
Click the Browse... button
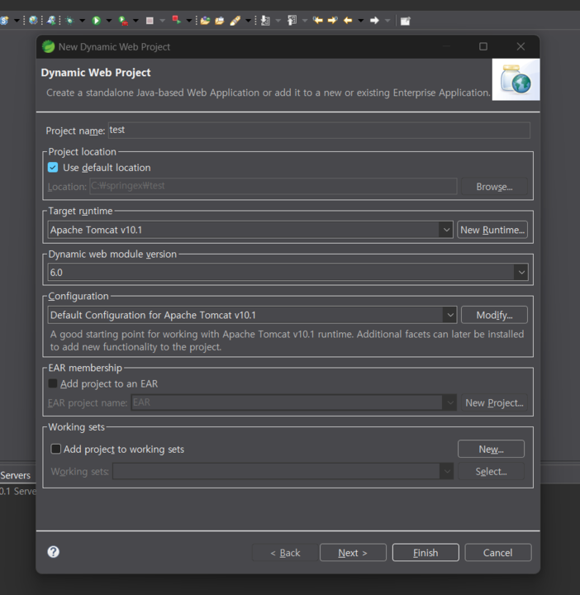pyautogui.click(x=494, y=187)
